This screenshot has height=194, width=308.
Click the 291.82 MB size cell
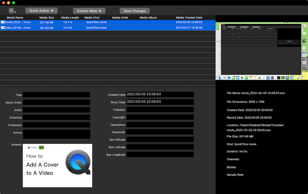pos(46,28)
